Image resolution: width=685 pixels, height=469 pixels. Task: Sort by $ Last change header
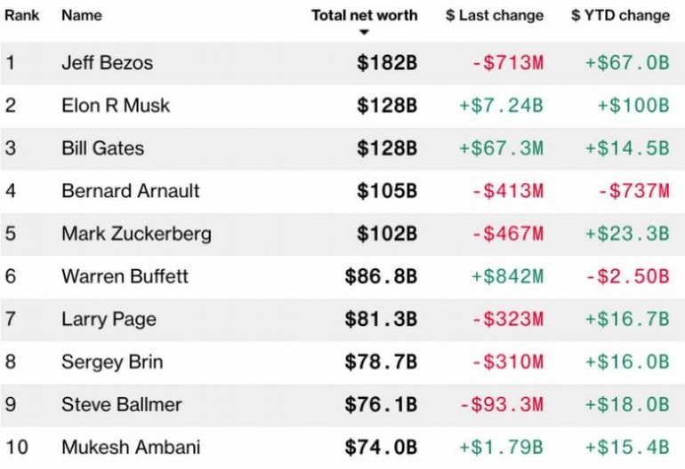coord(494,15)
